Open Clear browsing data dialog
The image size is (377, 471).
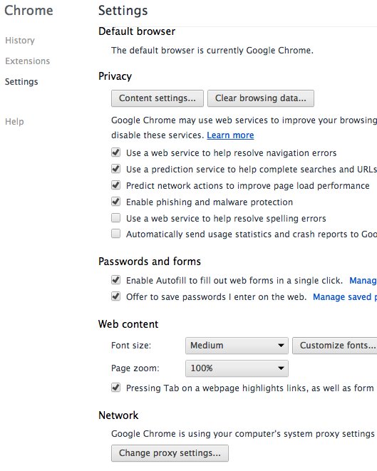pos(260,98)
